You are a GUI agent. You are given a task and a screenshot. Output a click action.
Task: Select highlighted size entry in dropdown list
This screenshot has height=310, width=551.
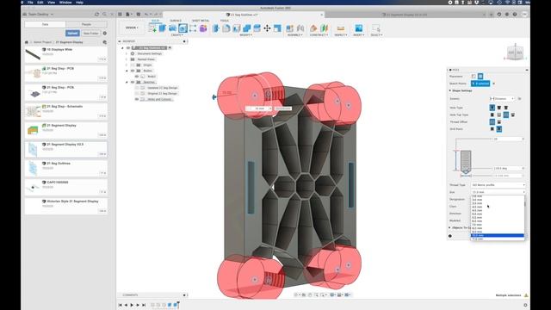[x=498, y=235]
